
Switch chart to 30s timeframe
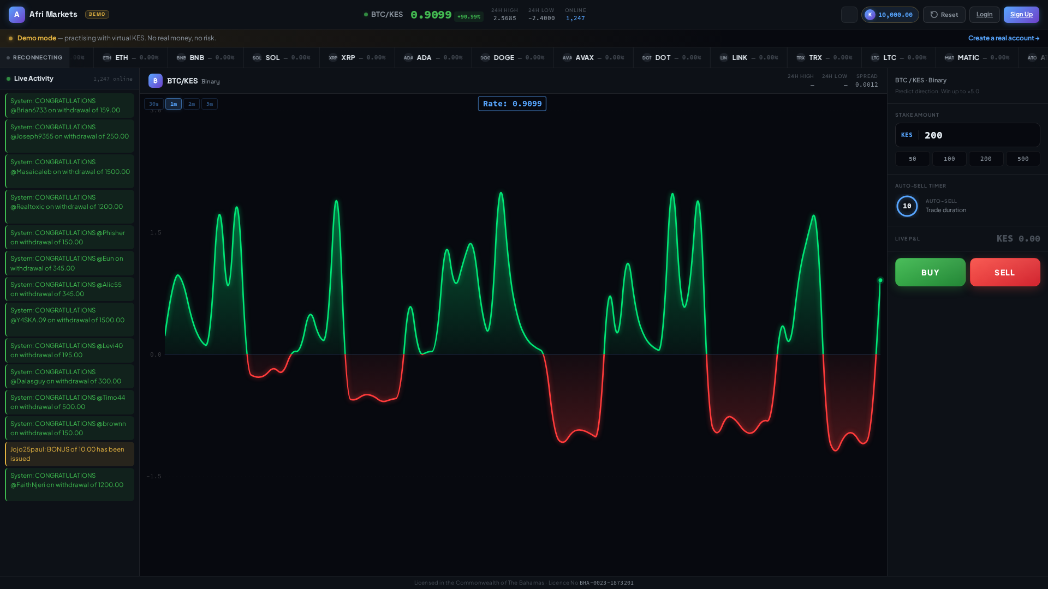click(x=154, y=104)
